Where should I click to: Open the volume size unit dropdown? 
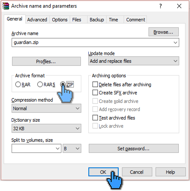coord(72,149)
